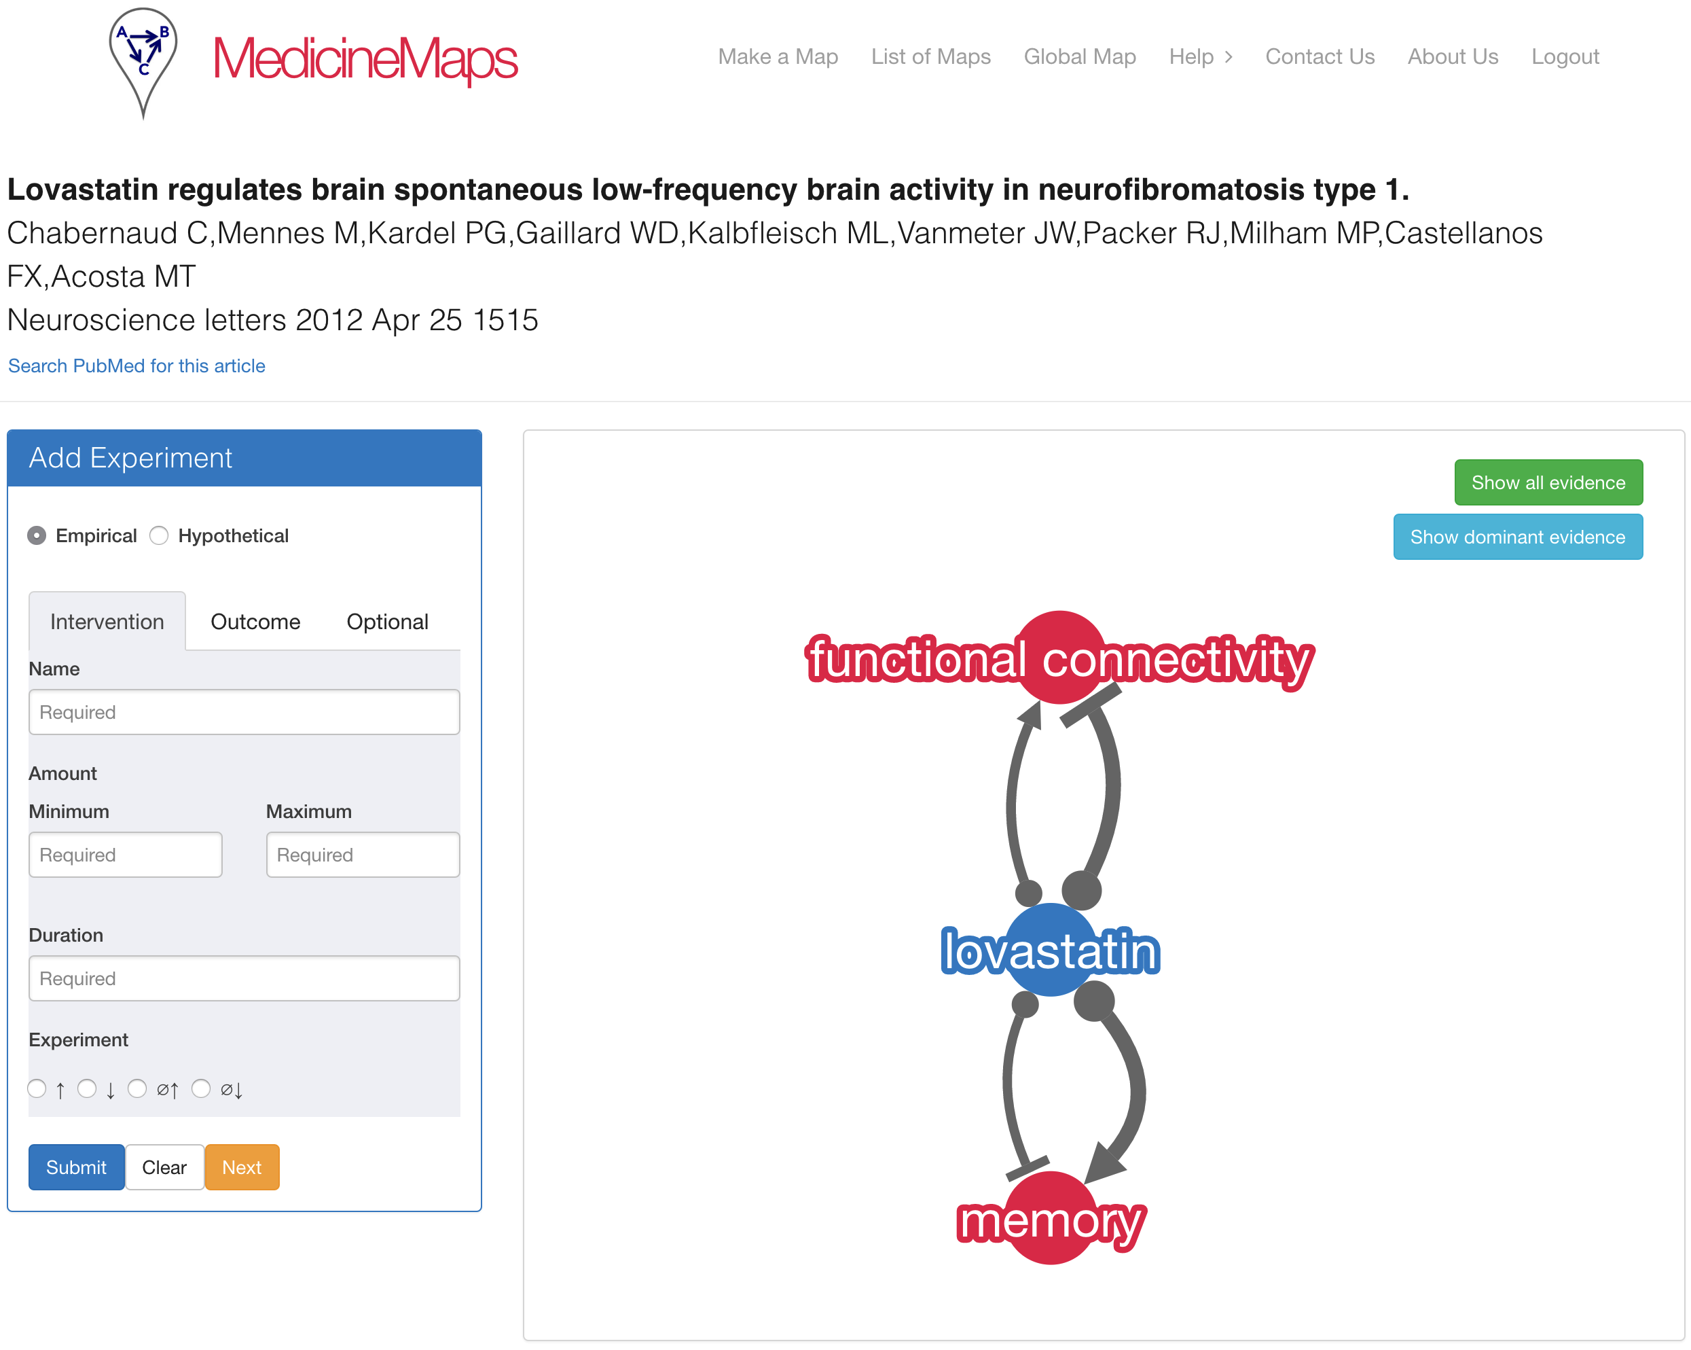Select the 'Empirical' radio button

[36, 535]
